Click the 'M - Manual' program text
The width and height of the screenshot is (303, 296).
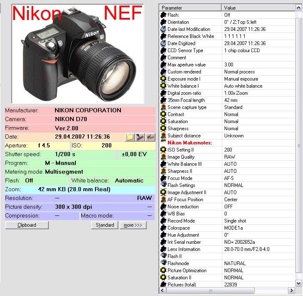point(60,163)
